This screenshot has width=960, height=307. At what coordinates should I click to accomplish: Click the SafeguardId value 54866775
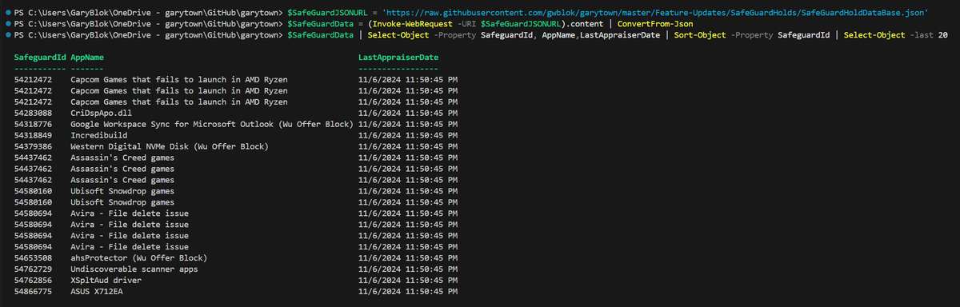click(x=34, y=292)
